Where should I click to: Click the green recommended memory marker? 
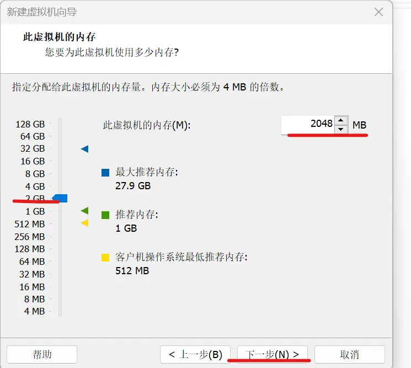pos(84,210)
